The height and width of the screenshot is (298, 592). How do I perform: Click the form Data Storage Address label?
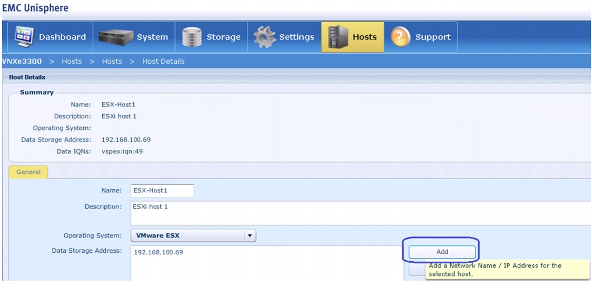[x=87, y=250]
